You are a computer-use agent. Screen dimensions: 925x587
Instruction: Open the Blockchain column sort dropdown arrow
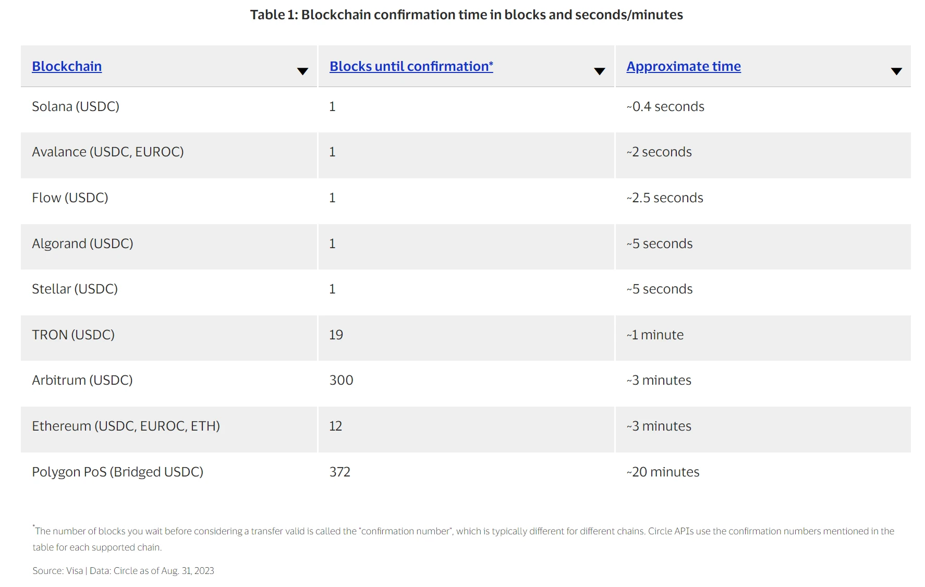click(302, 71)
